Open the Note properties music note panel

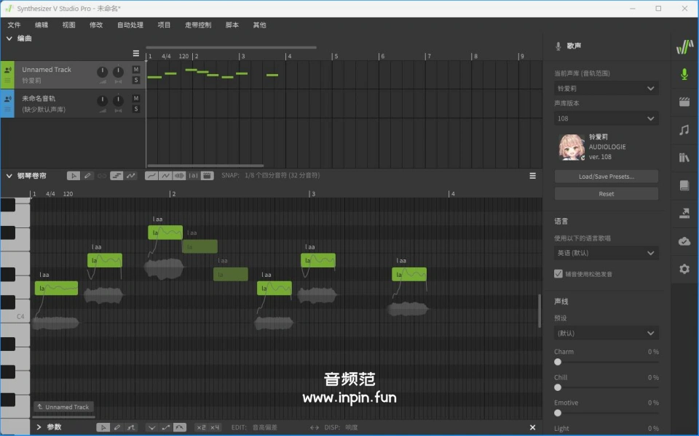[x=684, y=130]
